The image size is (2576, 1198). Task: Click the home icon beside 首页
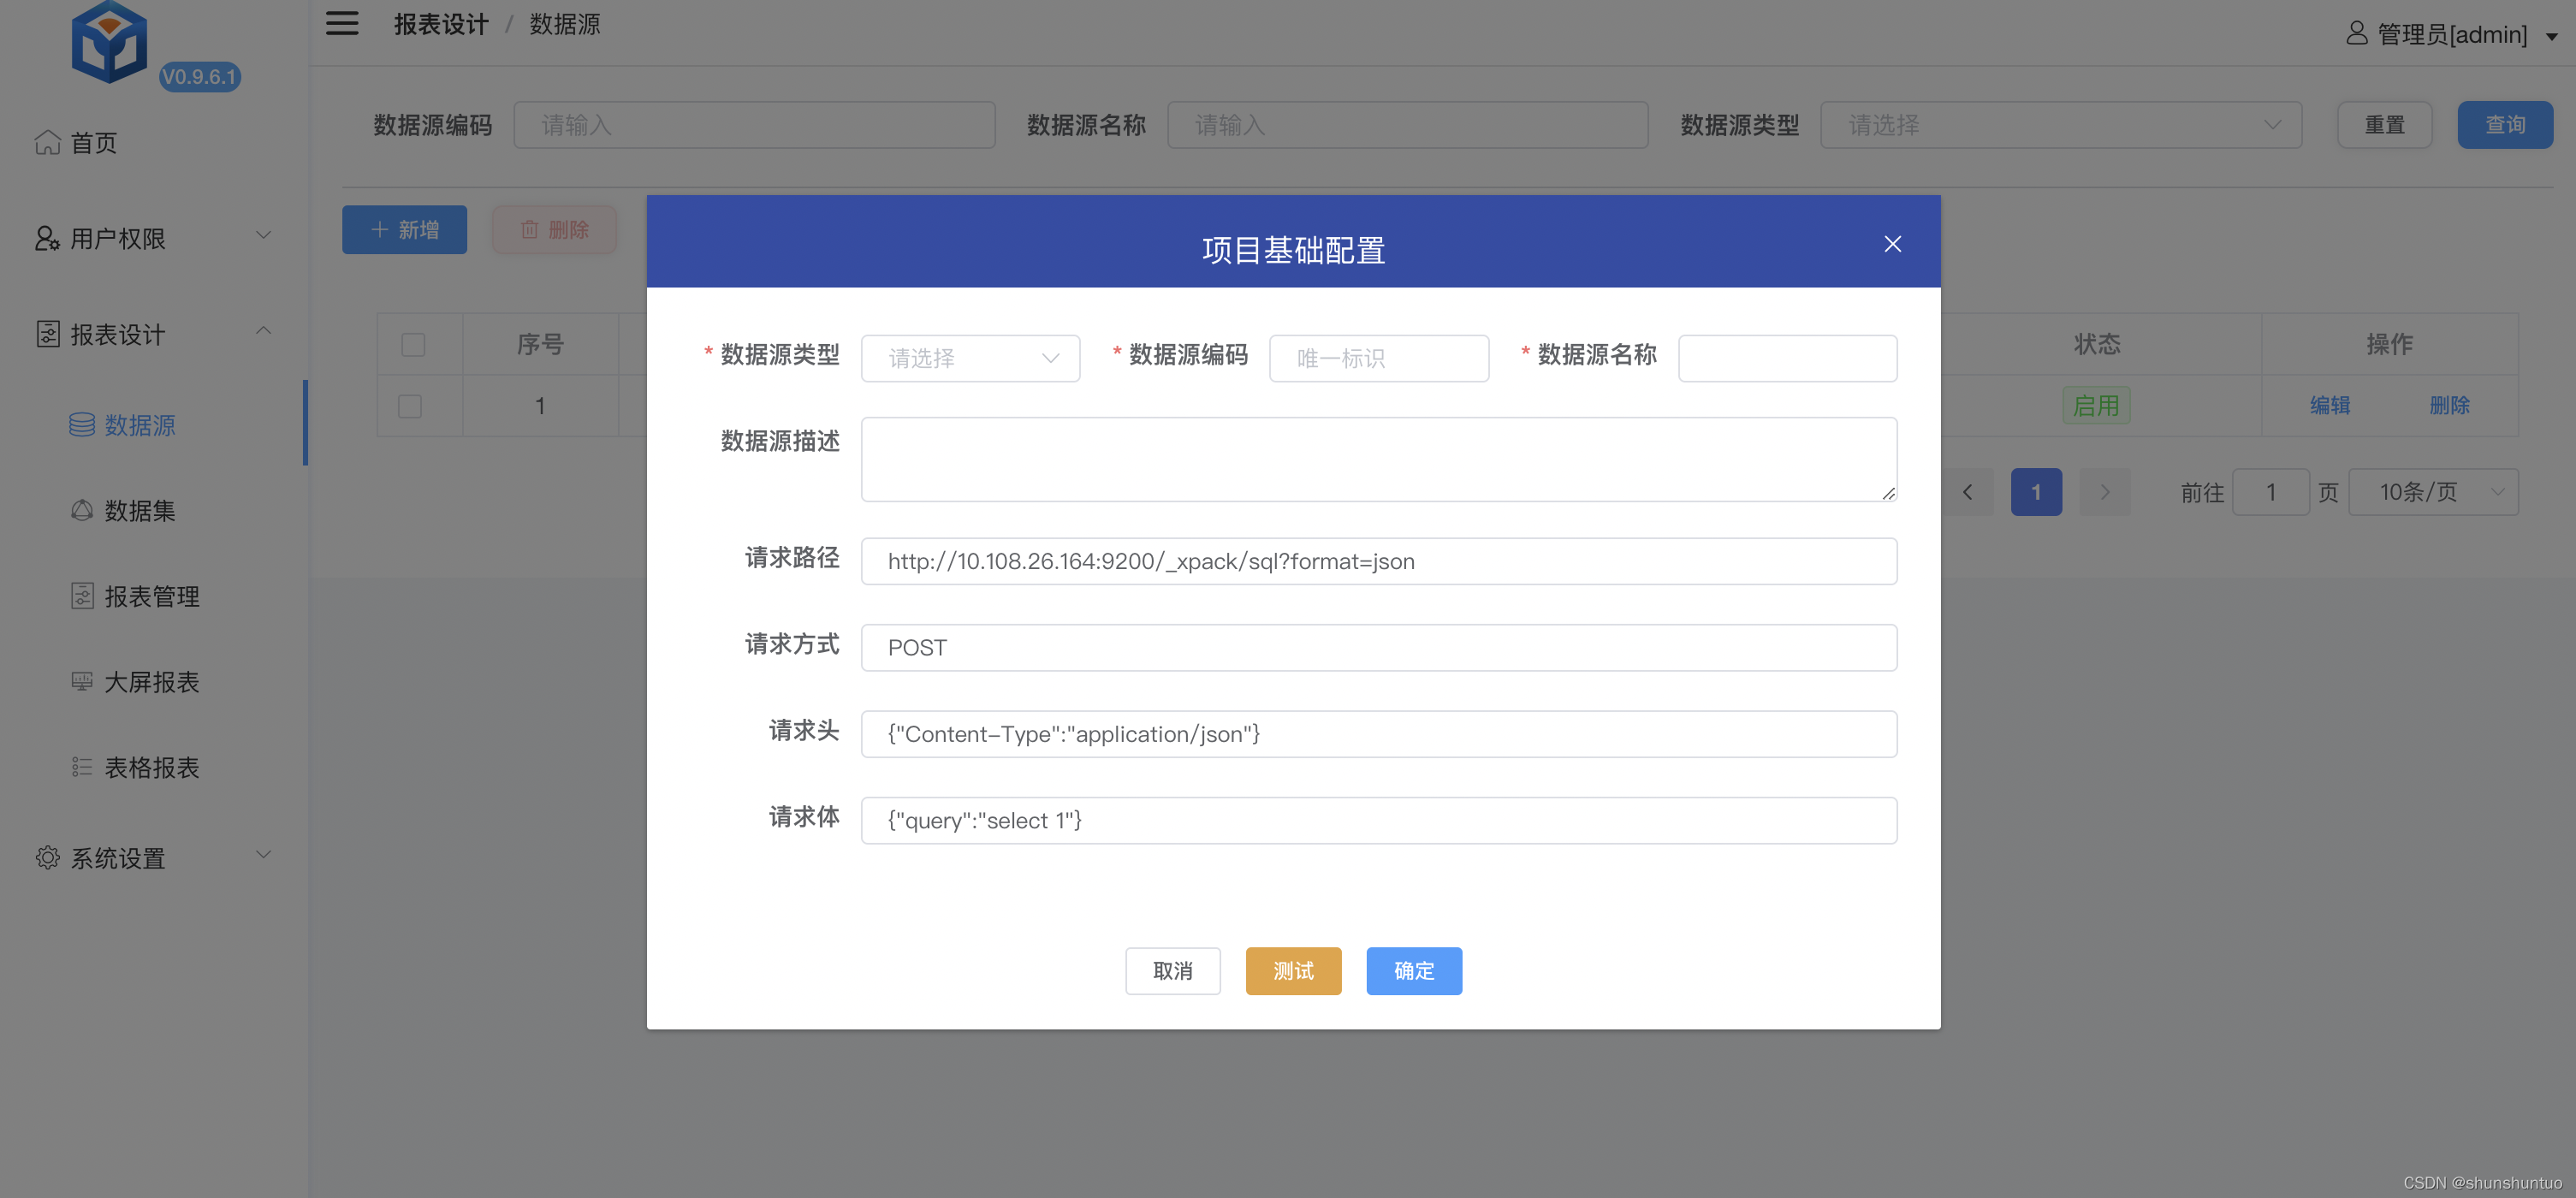point(47,143)
